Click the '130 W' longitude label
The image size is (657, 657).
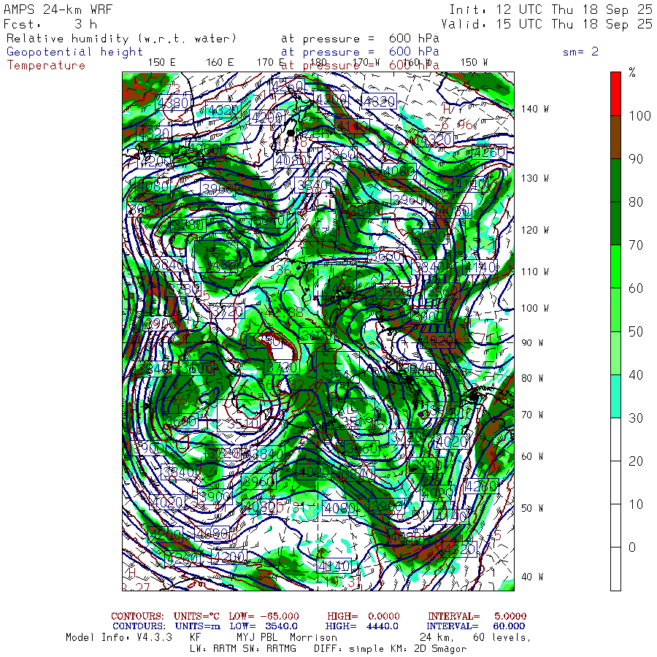[x=534, y=179]
